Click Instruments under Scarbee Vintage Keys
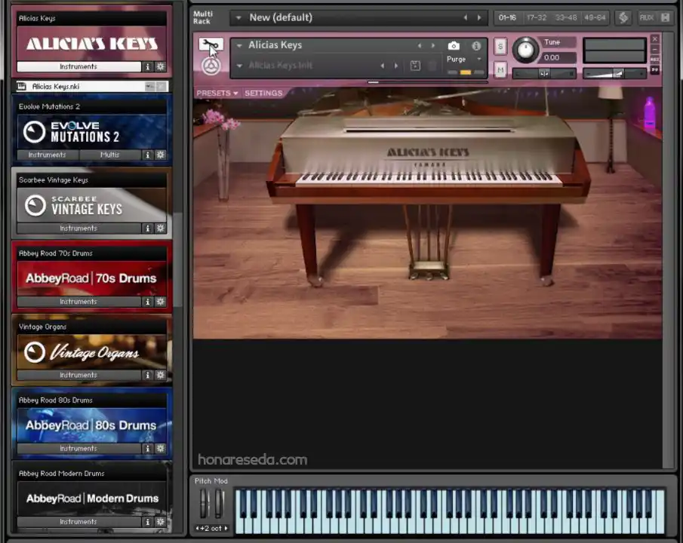This screenshot has height=543, width=683. (x=78, y=229)
